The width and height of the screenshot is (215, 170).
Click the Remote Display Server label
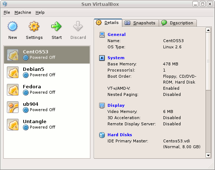pyautogui.click(x=131, y=124)
